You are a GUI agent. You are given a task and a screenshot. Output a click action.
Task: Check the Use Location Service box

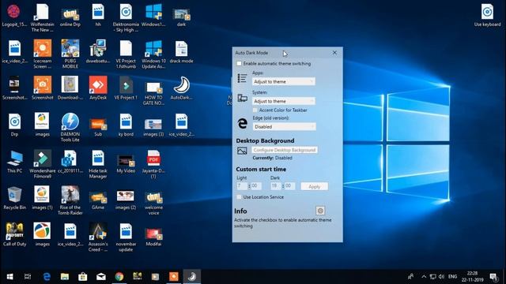(x=239, y=196)
